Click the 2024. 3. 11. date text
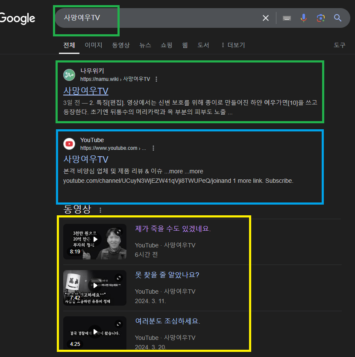Screen dimensions: 355x357 point(150,301)
